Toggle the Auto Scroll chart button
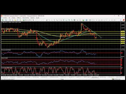Image resolution: width=126 pixels, height=94 pixels. (x=77, y=20)
